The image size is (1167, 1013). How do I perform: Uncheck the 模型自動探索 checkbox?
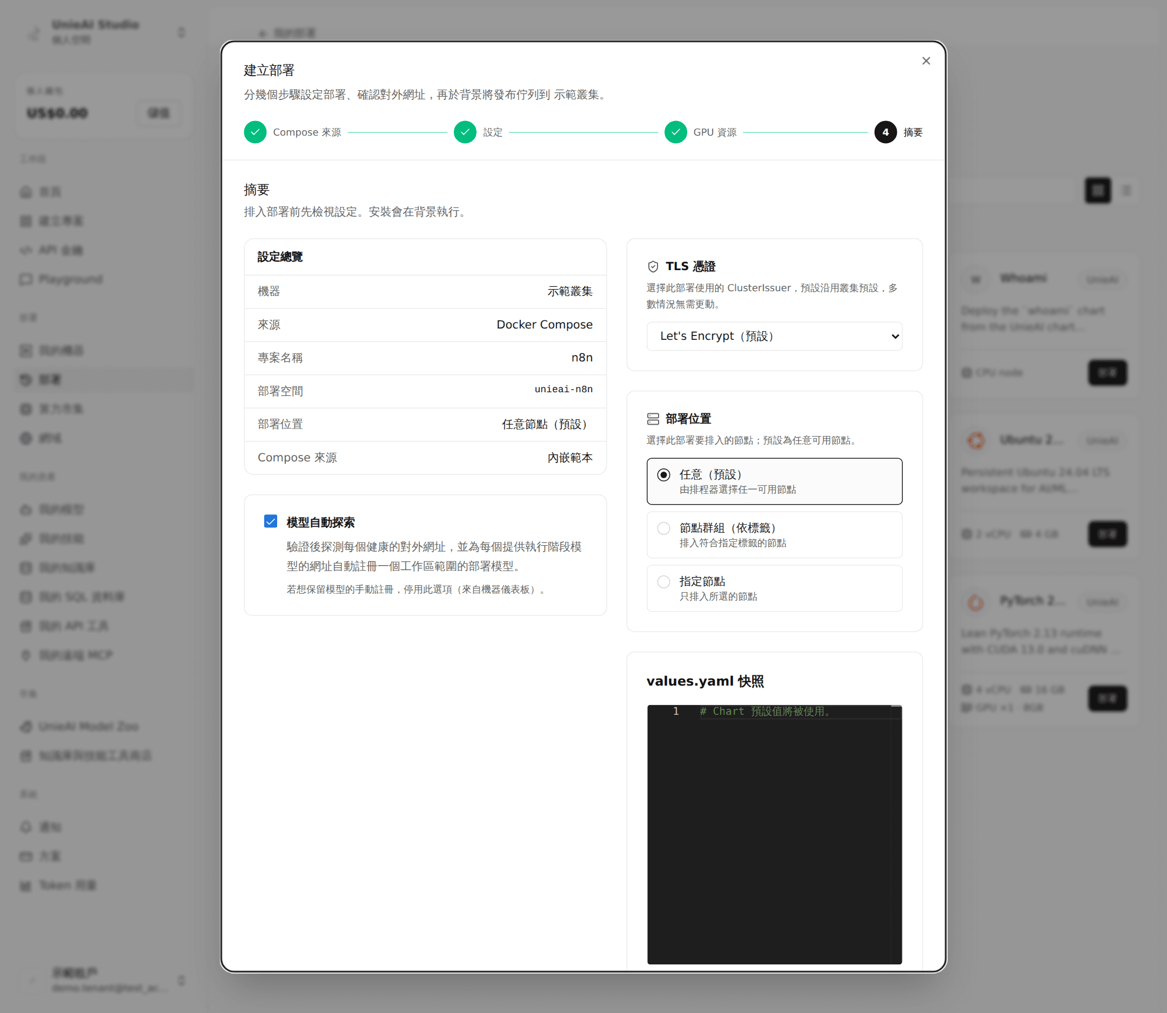coord(271,521)
